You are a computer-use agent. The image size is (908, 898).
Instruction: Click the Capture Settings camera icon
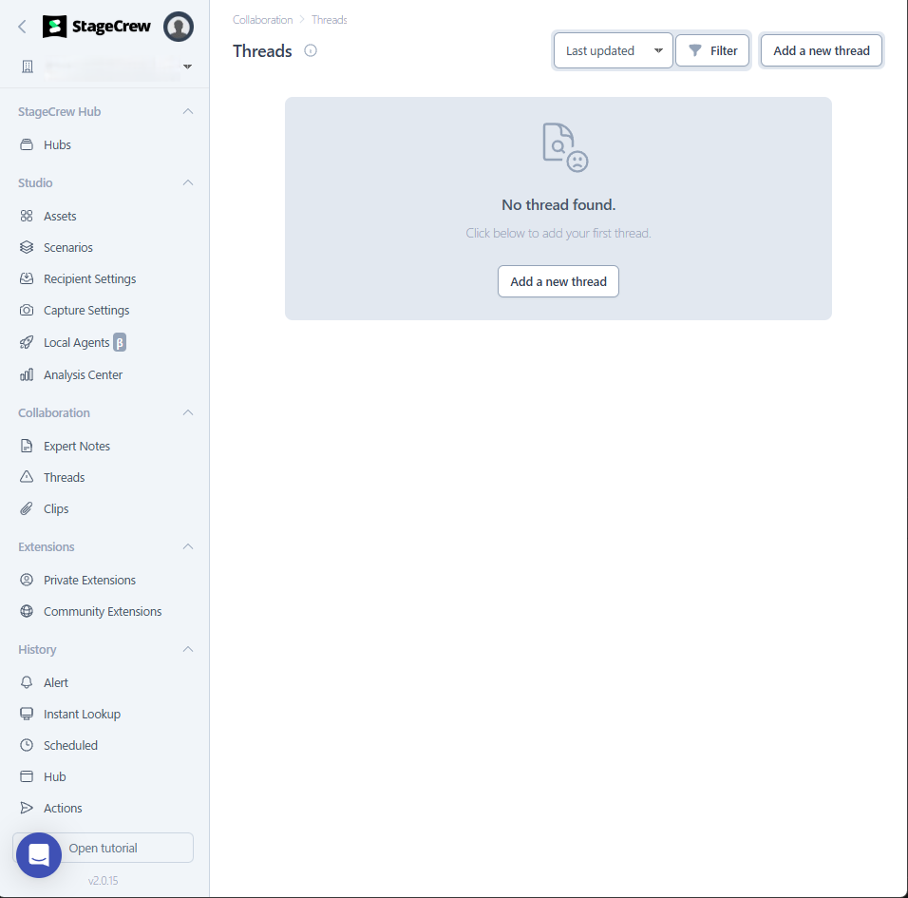click(x=27, y=311)
